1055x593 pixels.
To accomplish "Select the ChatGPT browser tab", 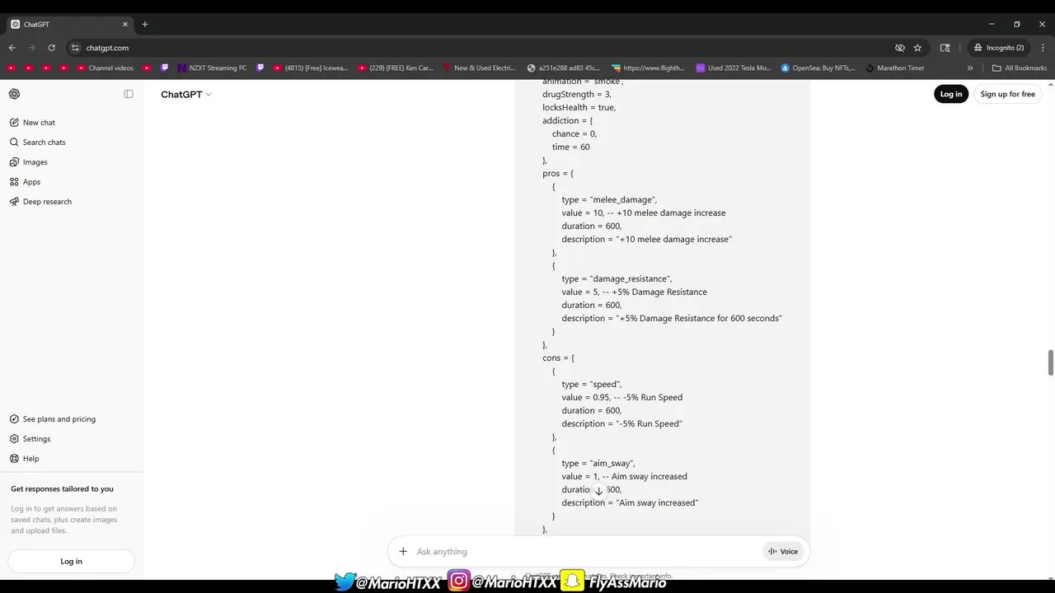I will tap(68, 24).
